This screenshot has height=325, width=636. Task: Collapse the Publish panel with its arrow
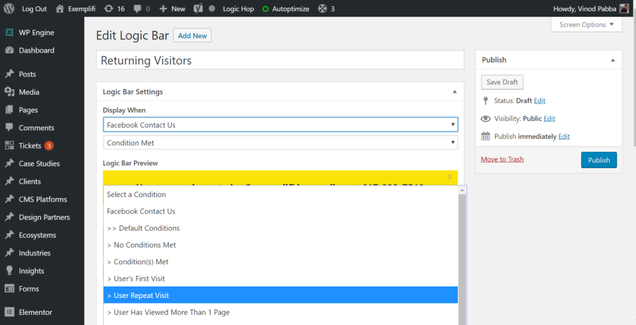click(x=612, y=60)
